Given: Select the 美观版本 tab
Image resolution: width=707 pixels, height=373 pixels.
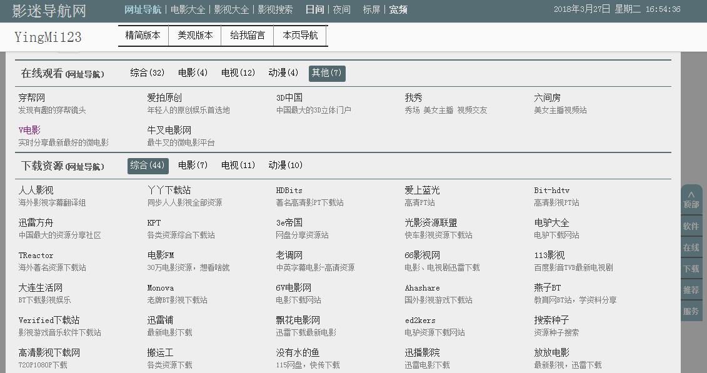Looking at the screenshot, I should pos(195,36).
